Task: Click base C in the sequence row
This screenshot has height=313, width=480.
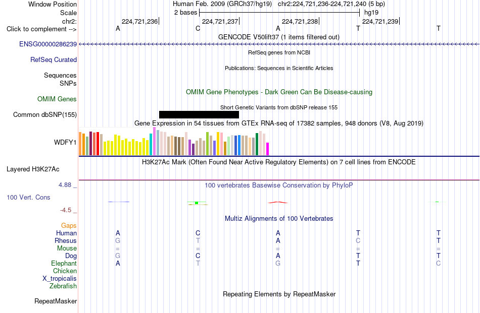Action: (198, 29)
